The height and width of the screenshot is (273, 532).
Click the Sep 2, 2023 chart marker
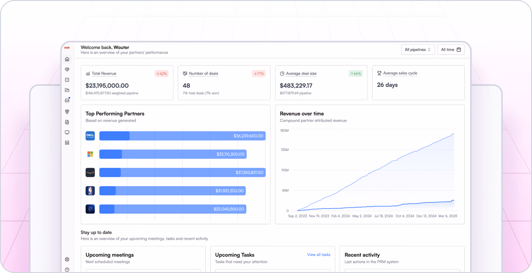point(297,216)
